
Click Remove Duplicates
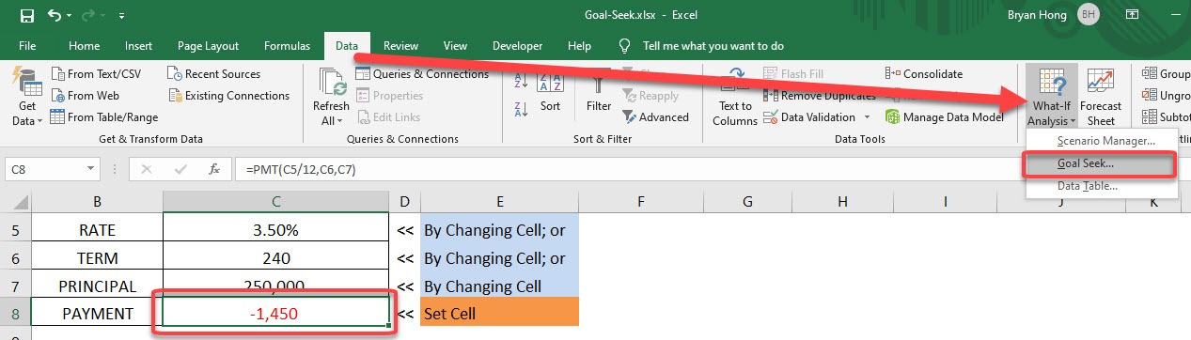pyautogui.click(x=820, y=96)
